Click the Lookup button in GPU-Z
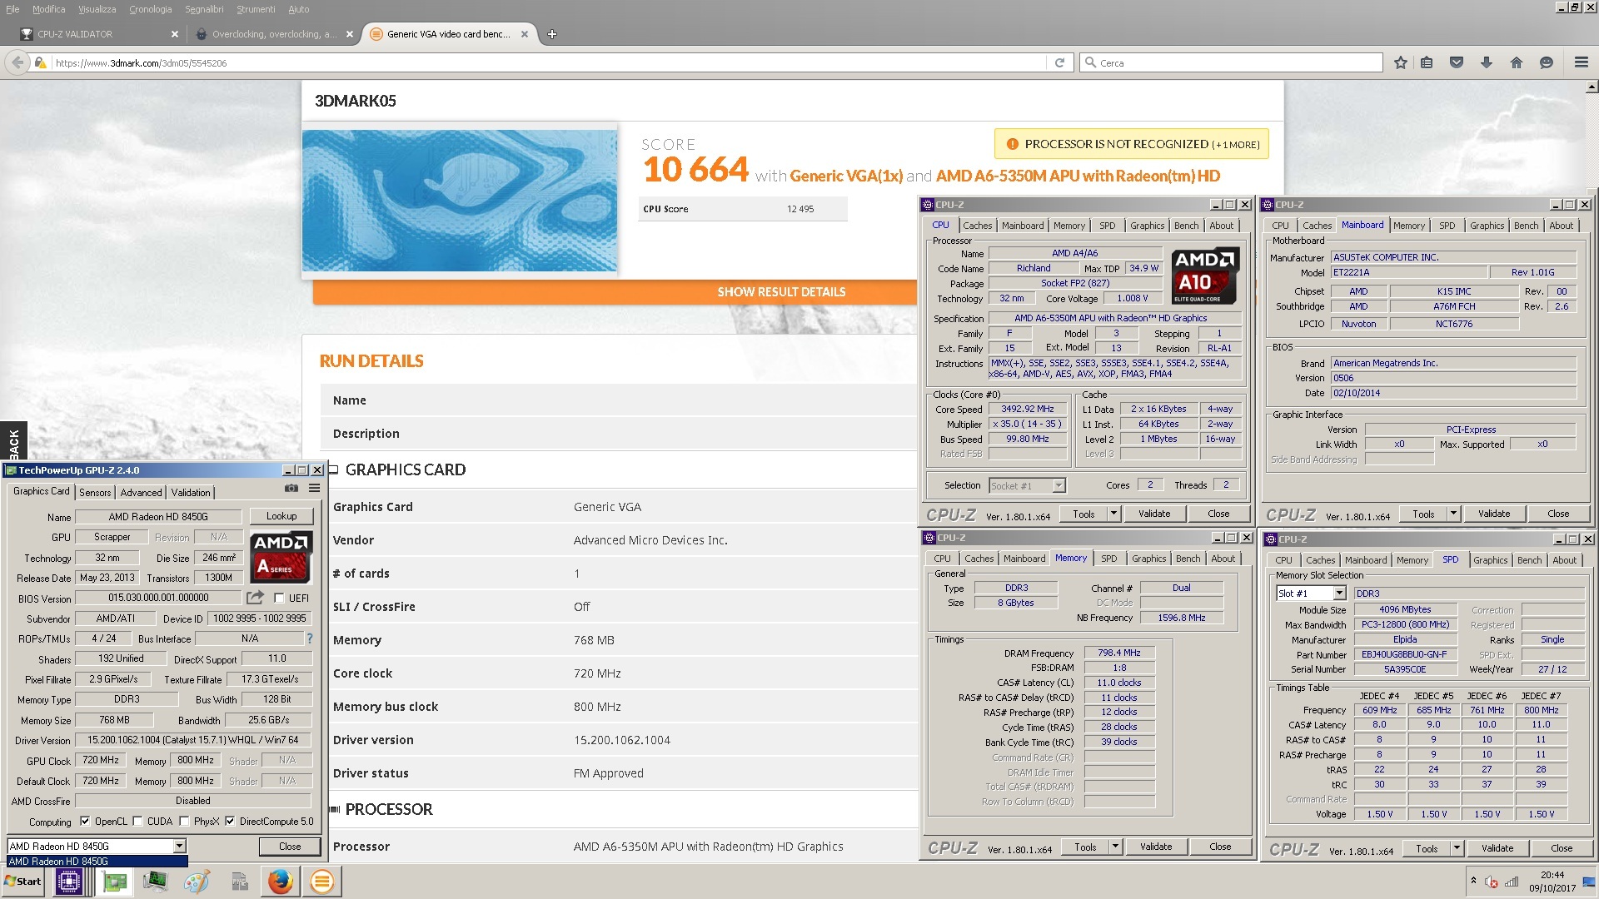The height and width of the screenshot is (899, 1599). [x=281, y=516]
